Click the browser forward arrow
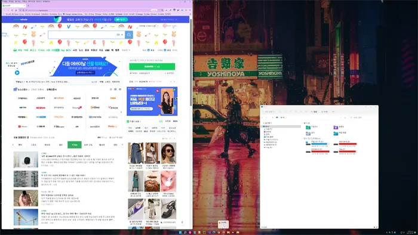The height and width of the screenshot is (235, 418). (x=8, y=10)
